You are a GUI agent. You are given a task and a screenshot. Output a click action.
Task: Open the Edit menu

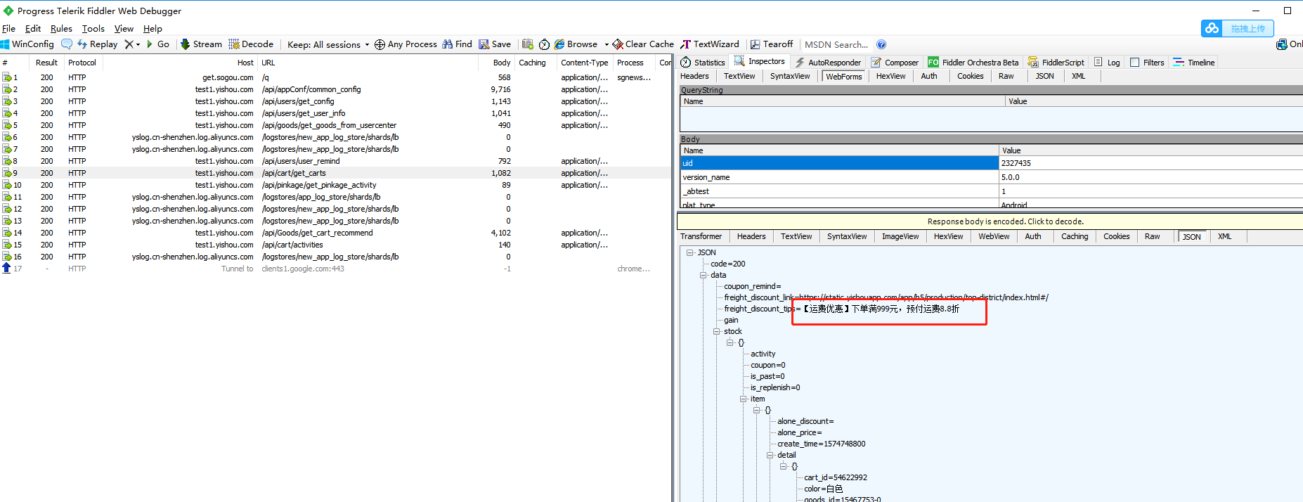[x=33, y=29]
